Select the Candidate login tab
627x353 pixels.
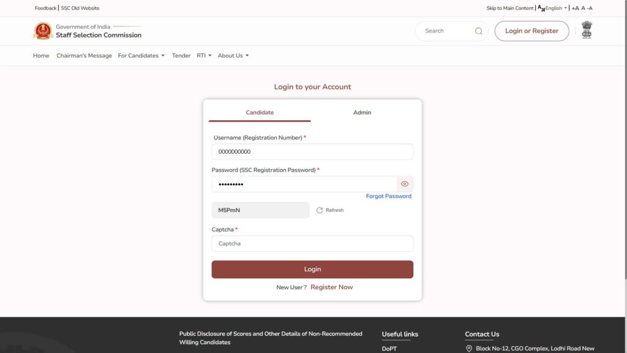click(x=260, y=112)
